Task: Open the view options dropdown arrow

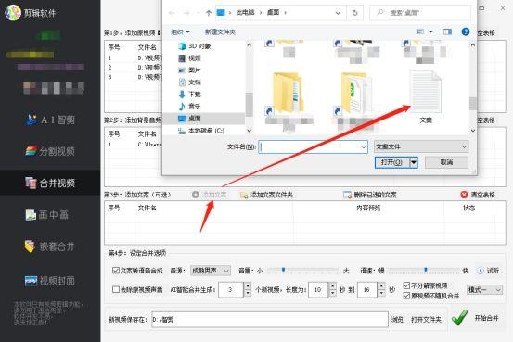Action: 430,32
